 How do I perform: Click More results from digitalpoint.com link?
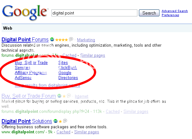47,85
